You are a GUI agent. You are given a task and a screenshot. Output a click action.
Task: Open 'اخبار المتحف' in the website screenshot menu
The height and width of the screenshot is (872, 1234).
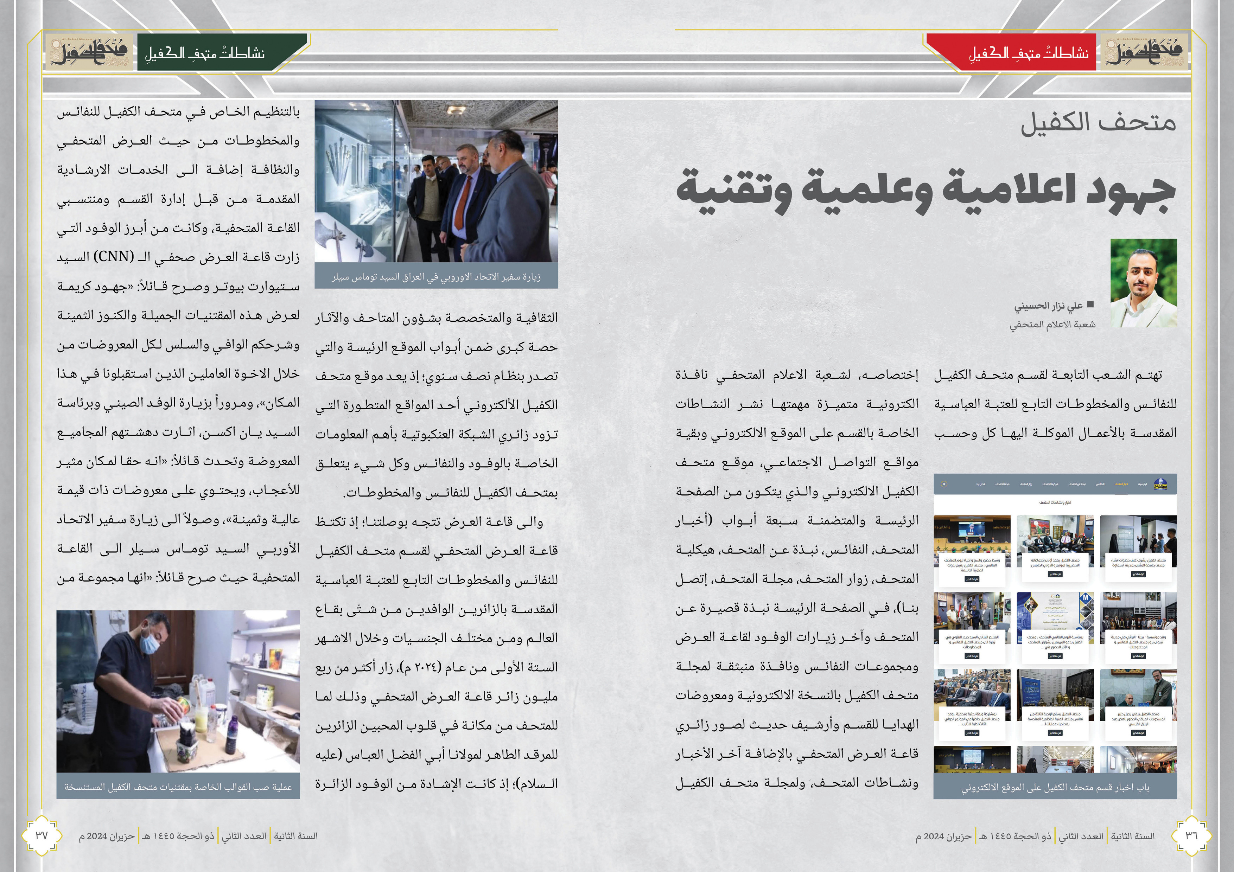(1121, 484)
